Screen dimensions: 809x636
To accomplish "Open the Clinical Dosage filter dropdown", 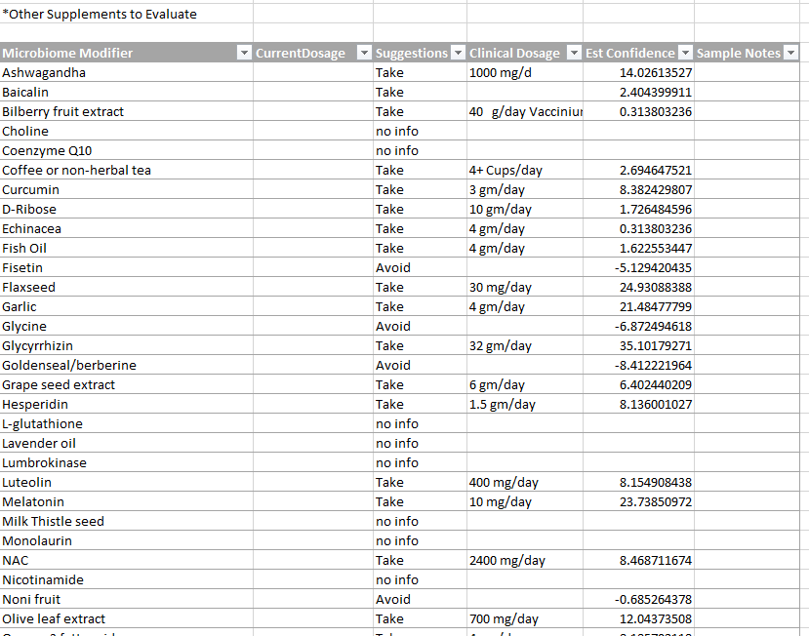I will 572,53.
